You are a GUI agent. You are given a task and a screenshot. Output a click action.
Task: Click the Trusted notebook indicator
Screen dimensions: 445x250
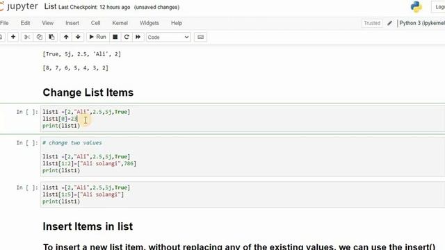pyautogui.click(x=372, y=23)
